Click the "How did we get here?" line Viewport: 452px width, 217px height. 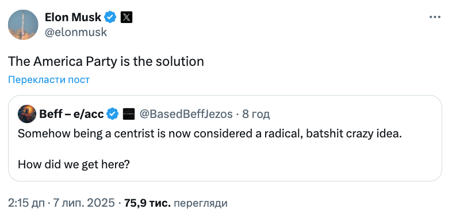coord(74,164)
